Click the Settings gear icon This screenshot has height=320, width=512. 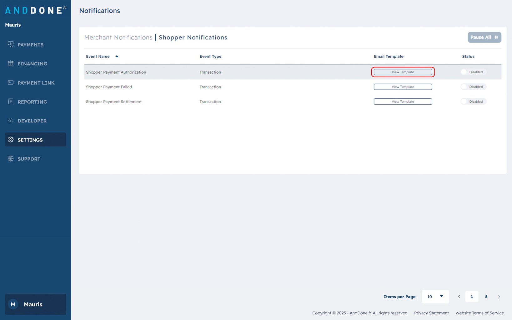[x=10, y=140]
